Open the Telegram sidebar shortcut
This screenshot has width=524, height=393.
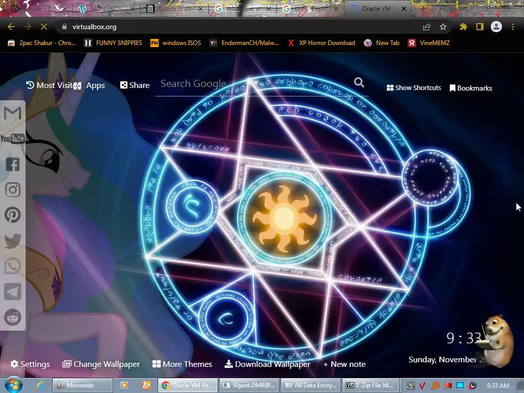13,292
